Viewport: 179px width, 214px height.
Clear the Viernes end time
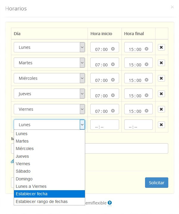[x=147, y=111]
